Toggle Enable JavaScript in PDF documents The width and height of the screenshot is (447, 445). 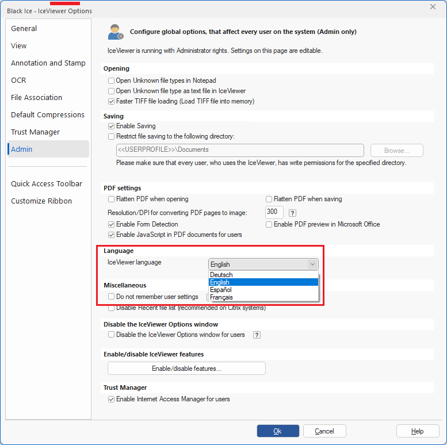click(111, 235)
